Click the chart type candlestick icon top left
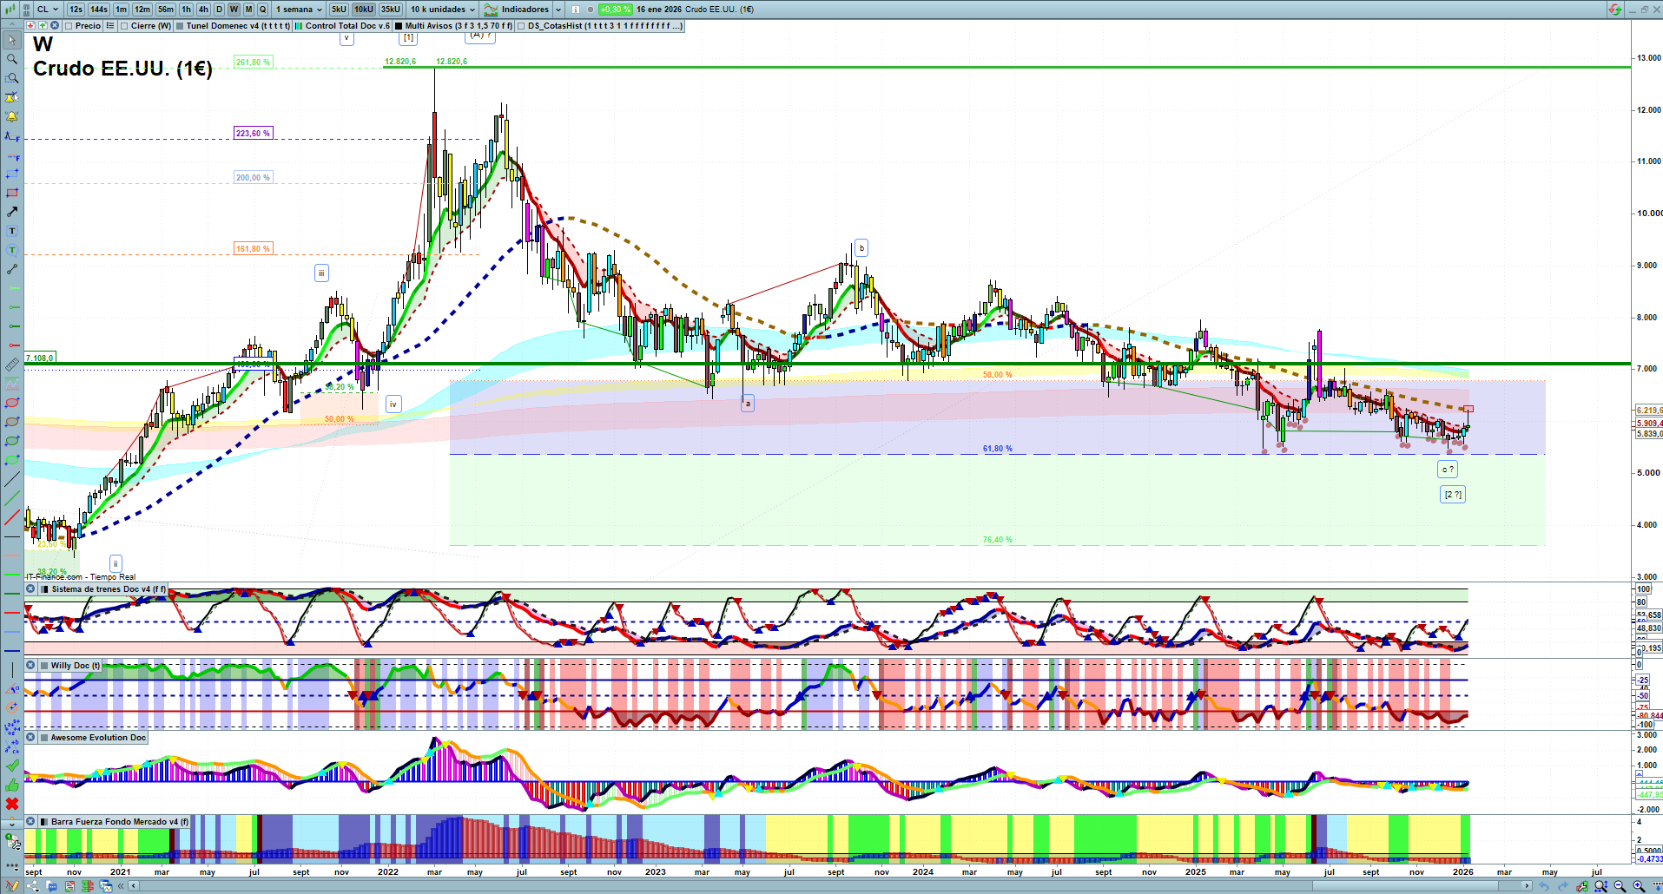Image resolution: width=1663 pixels, height=894 pixels. [x=10, y=10]
